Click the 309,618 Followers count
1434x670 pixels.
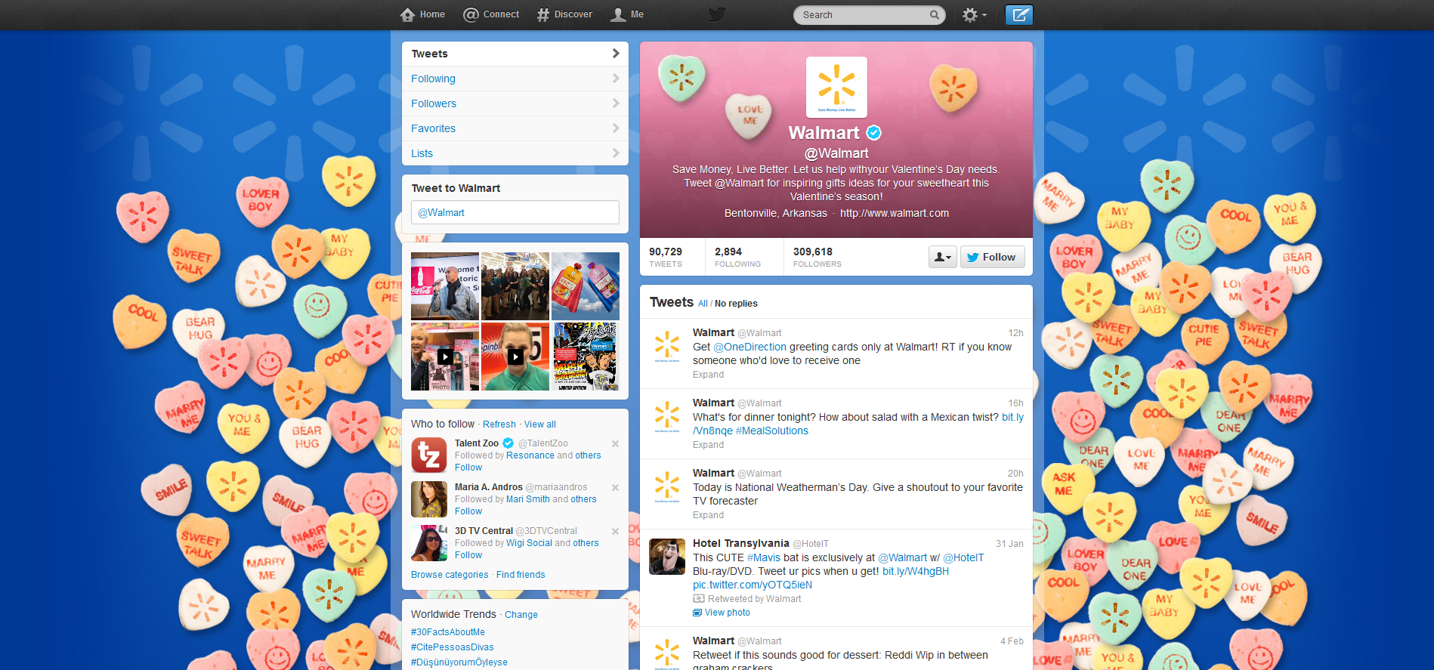[x=817, y=257]
